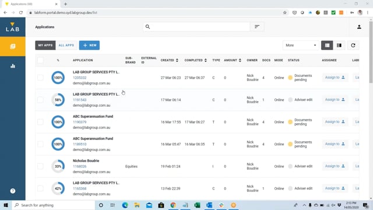Go back in browser
Screen dimensions: 373x210
5,13
